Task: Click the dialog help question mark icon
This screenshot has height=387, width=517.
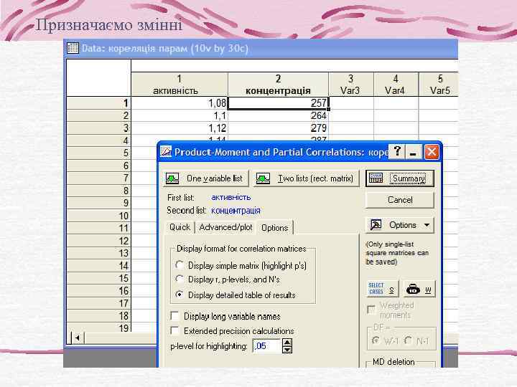Action: click(397, 152)
